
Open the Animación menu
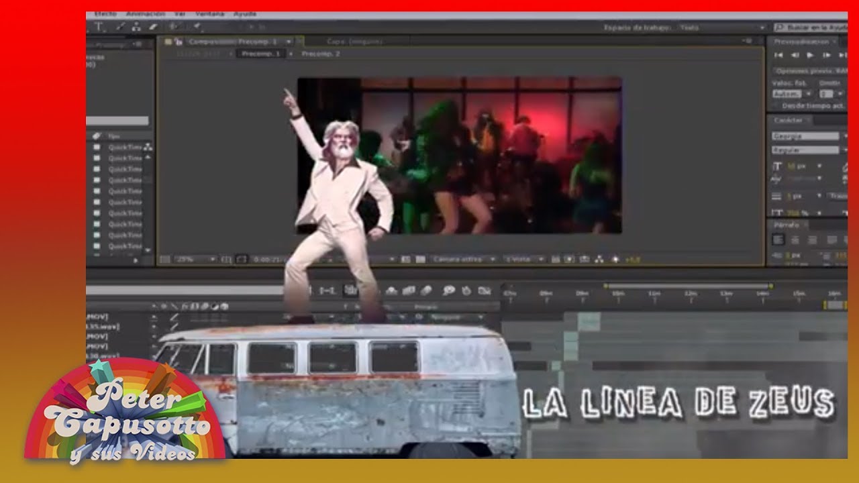pyautogui.click(x=146, y=14)
